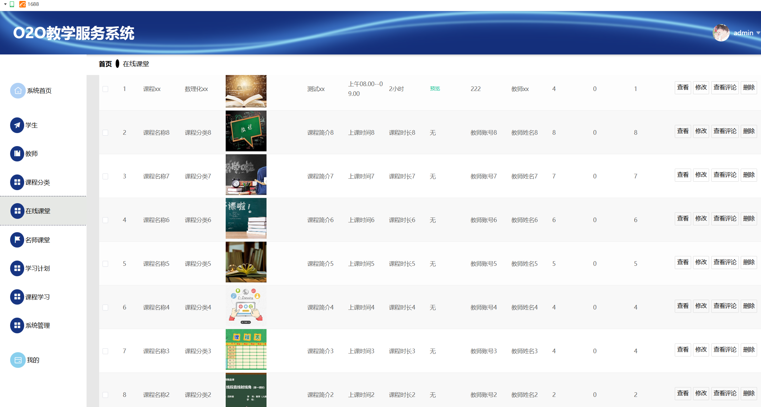The width and height of the screenshot is (761, 407).
Task: Check the box beside 课程名称3
Action: click(x=105, y=351)
